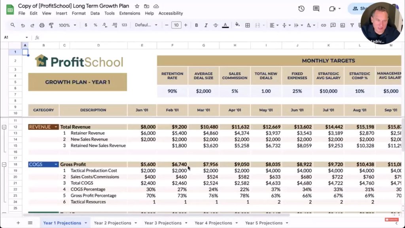Open the Format menu

(79, 13)
